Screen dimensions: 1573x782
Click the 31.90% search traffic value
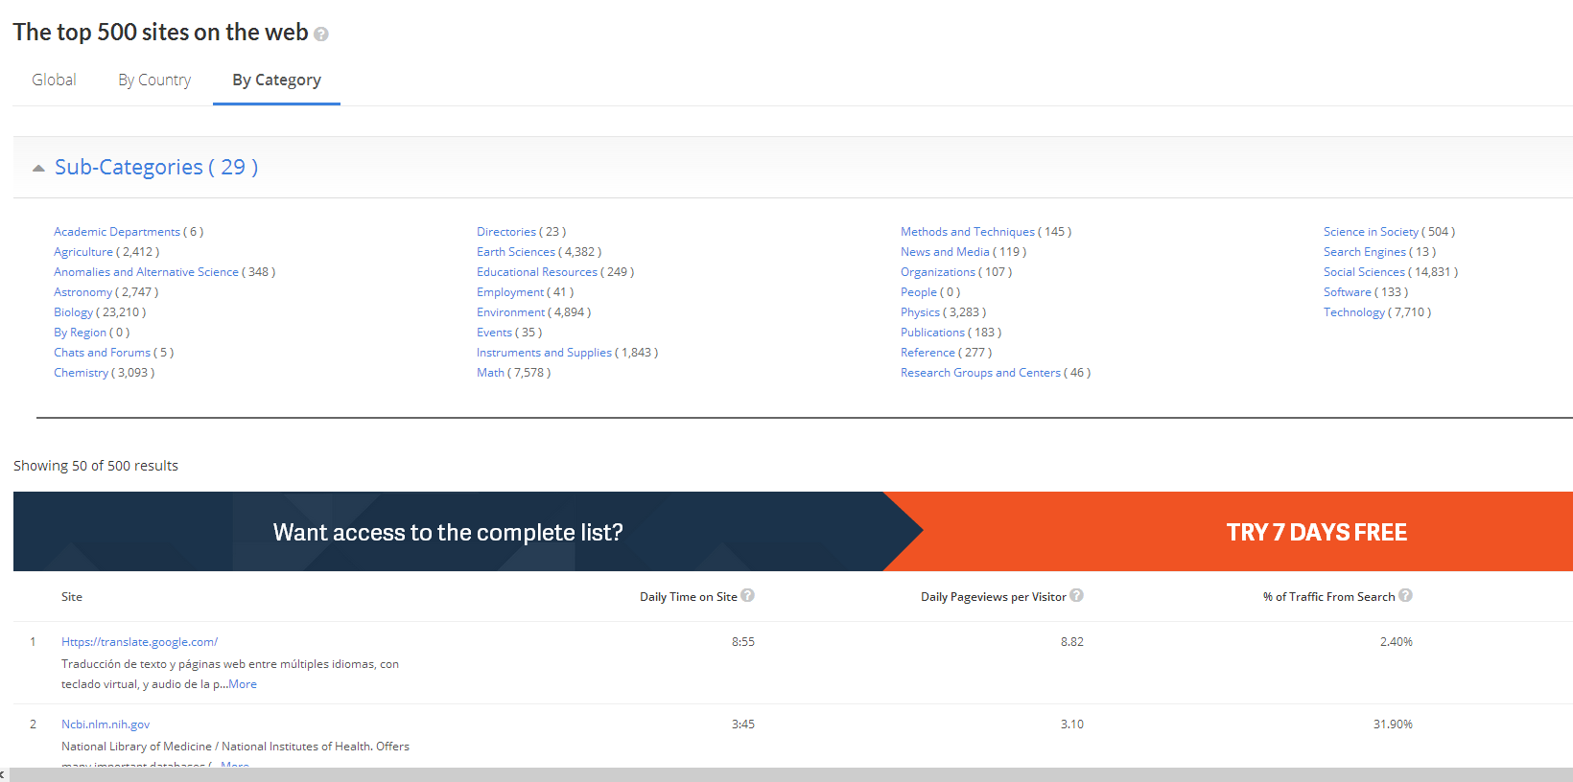click(x=1393, y=724)
